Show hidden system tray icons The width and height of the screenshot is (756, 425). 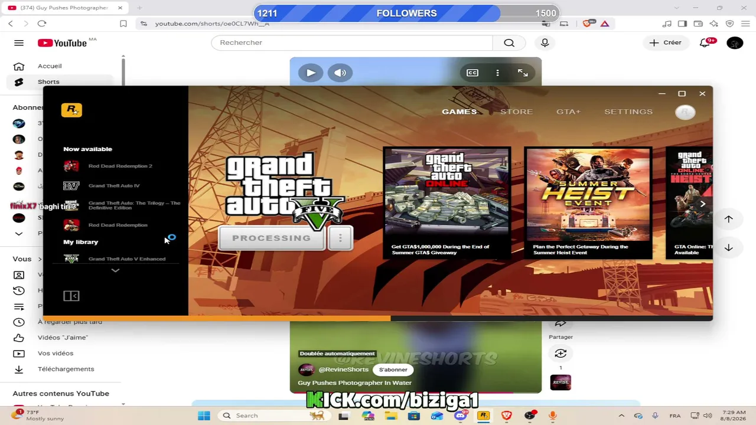621,416
